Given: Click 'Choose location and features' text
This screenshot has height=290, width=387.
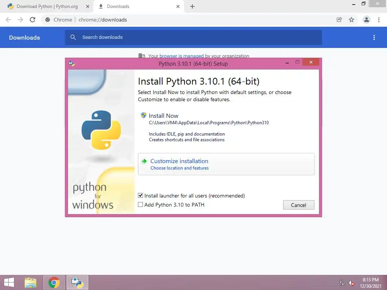Looking at the screenshot, I should pyautogui.click(x=180, y=168).
